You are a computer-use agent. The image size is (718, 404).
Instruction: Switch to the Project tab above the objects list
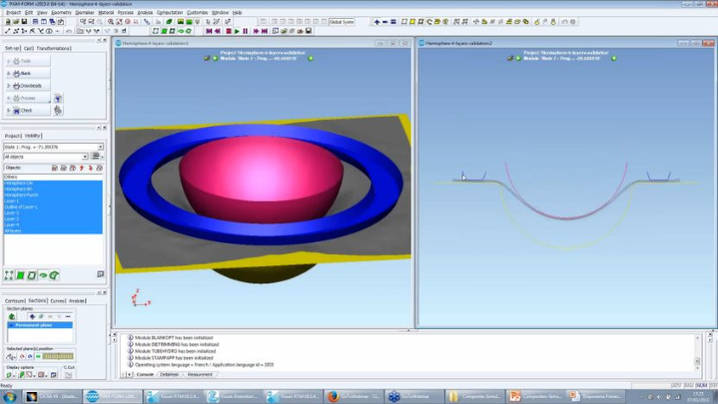[12, 136]
